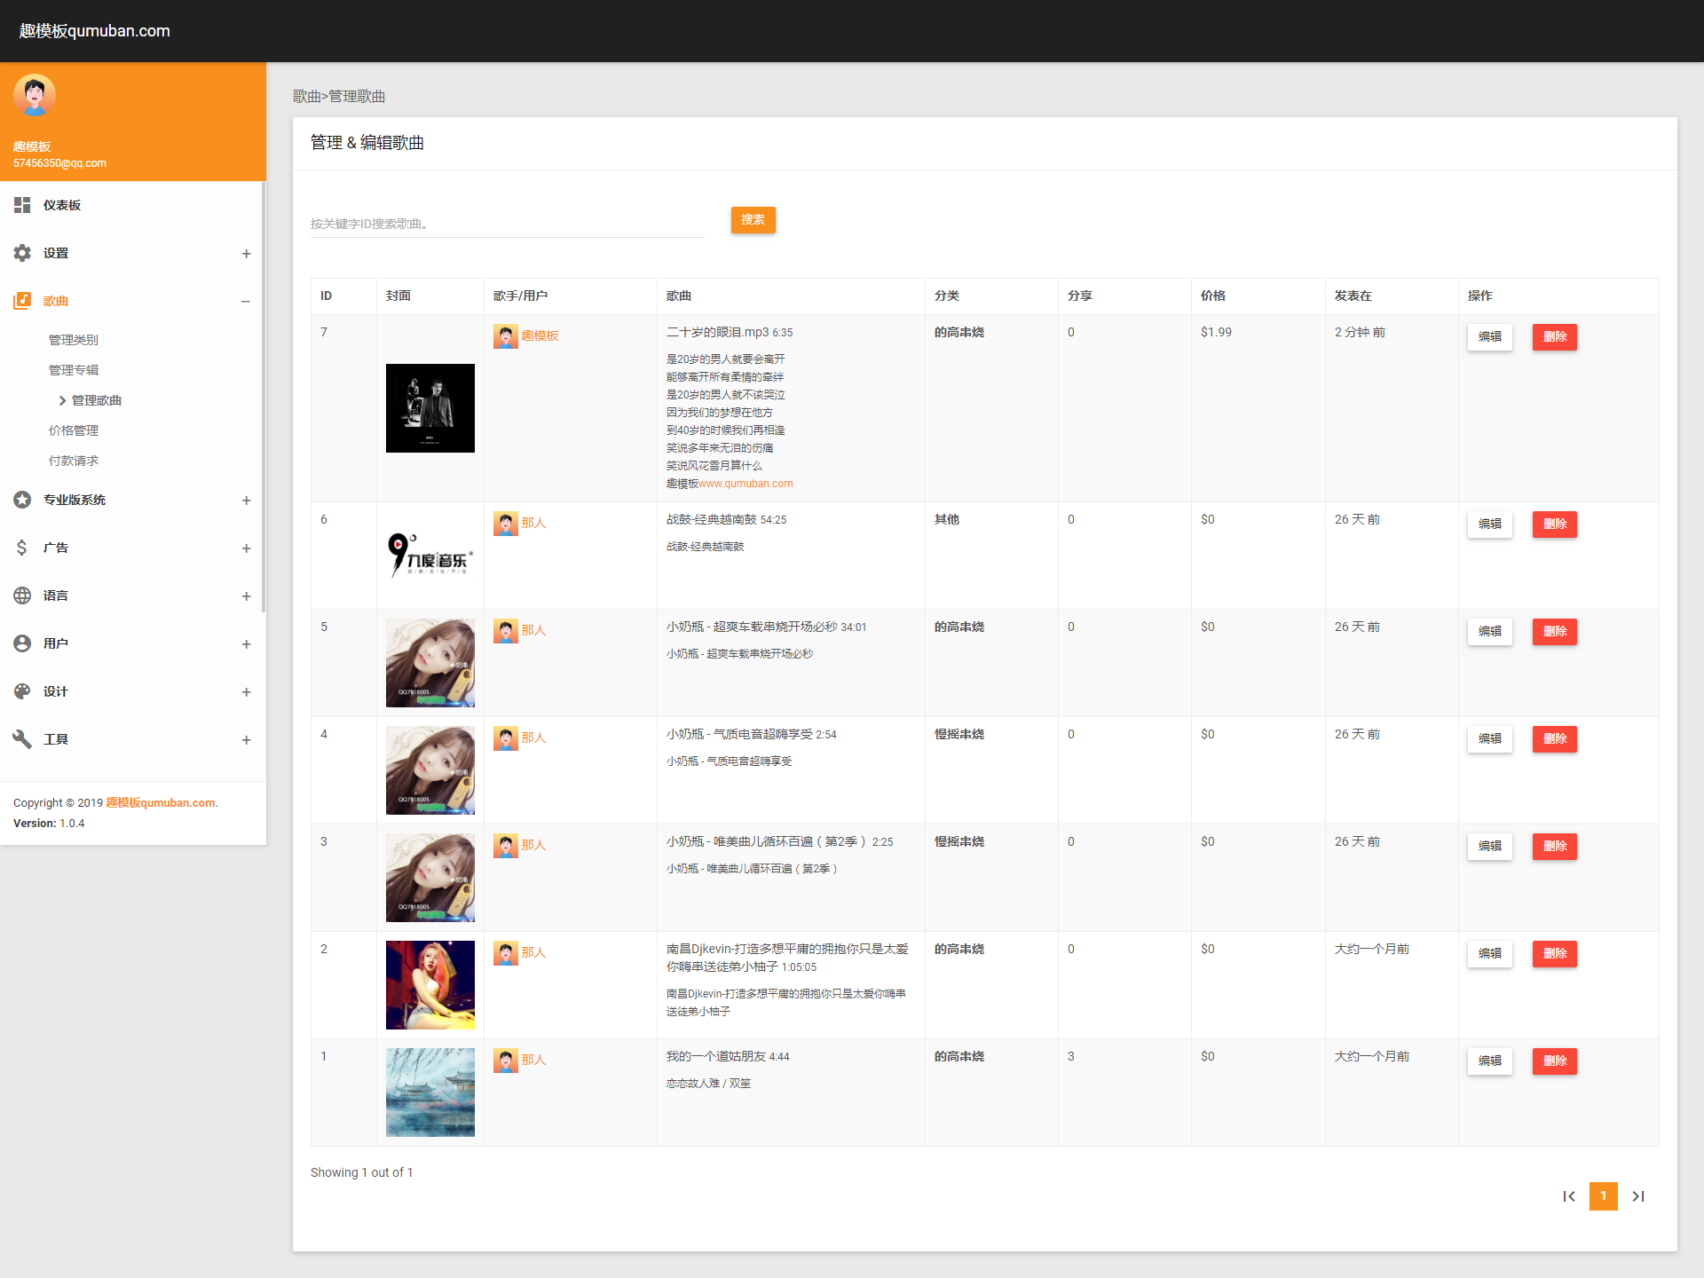Screen dimensions: 1704x1278
Task: Click the www.qumuban.com link in lyrics
Action: (x=745, y=484)
